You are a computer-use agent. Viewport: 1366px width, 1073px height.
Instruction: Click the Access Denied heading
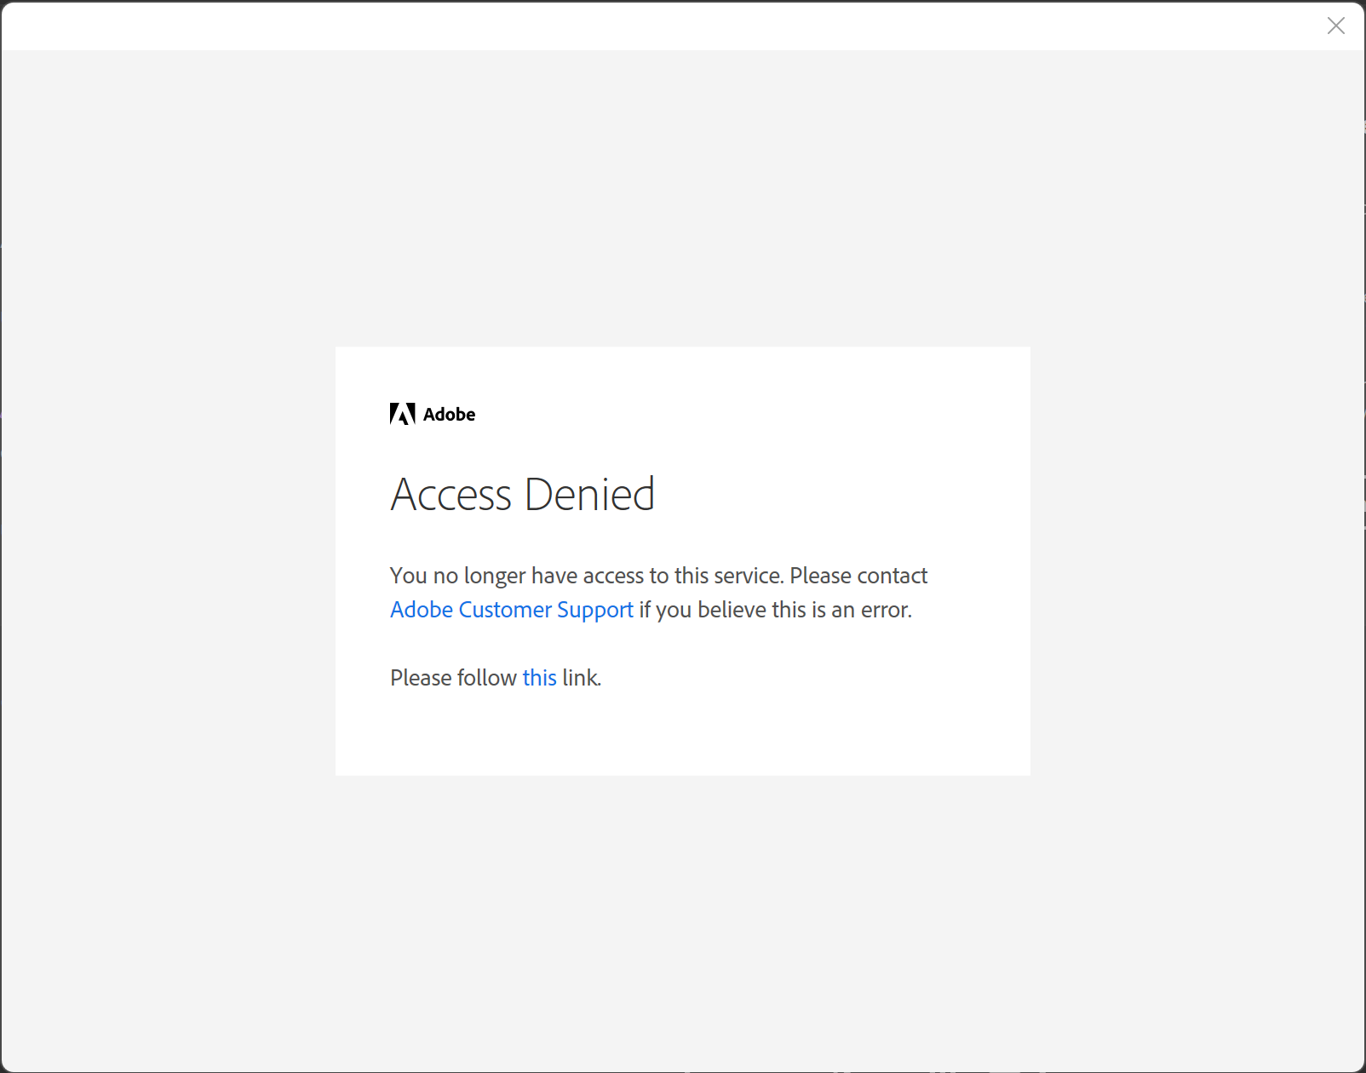point(522,494)
